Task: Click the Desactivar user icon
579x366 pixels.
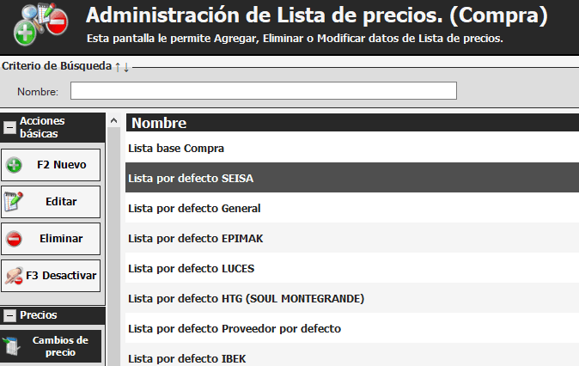Action: click(14, 276)
